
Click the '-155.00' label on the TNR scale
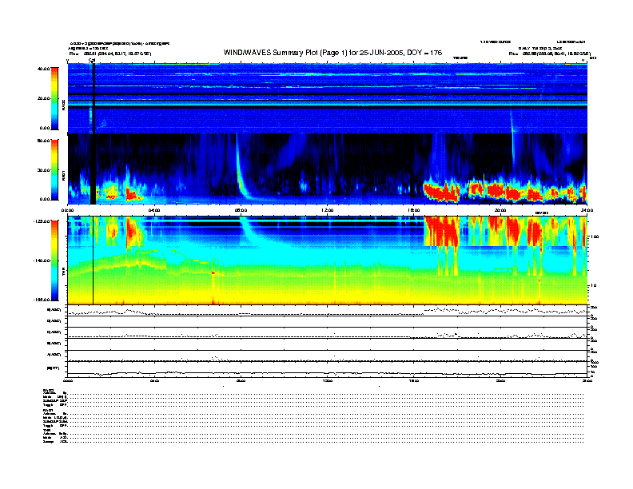42,300
